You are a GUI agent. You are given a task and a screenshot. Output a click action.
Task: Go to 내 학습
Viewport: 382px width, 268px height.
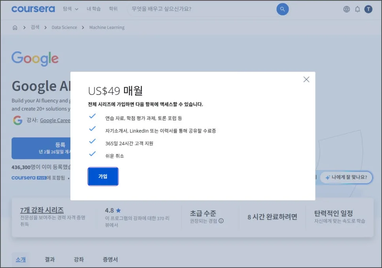pos(94,9)
